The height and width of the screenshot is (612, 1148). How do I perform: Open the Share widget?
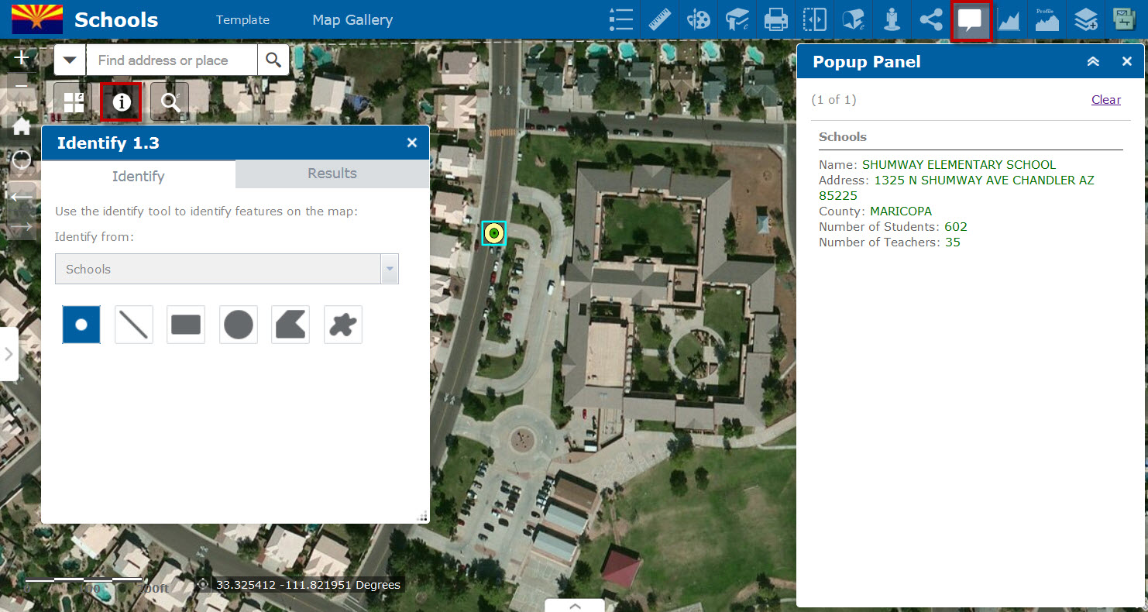tap(931, 19)
